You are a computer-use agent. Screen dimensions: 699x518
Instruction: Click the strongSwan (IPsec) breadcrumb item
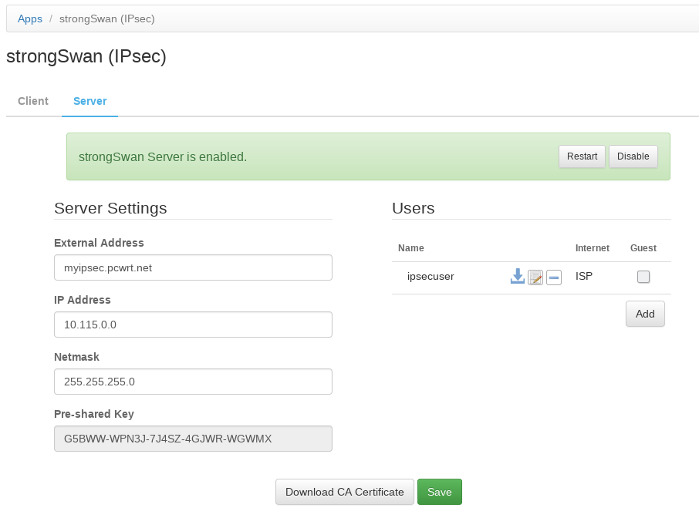[107, 18]
